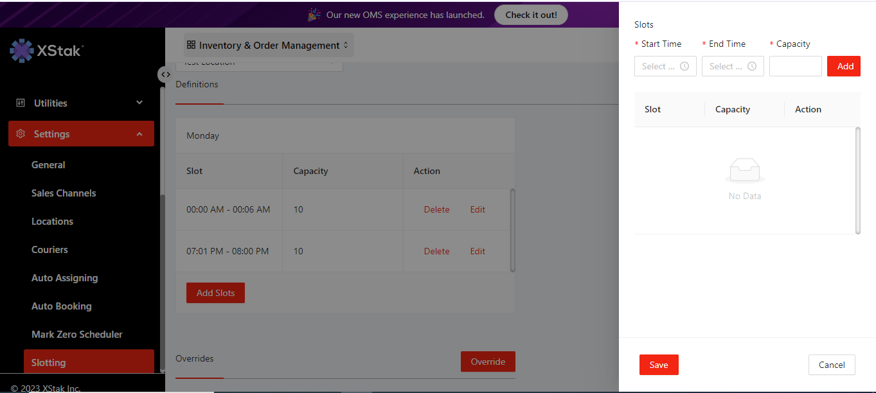Screen dimensions: 876x393
Task: Collapse the Settings menu chevron
Action: tap(139, 134)
